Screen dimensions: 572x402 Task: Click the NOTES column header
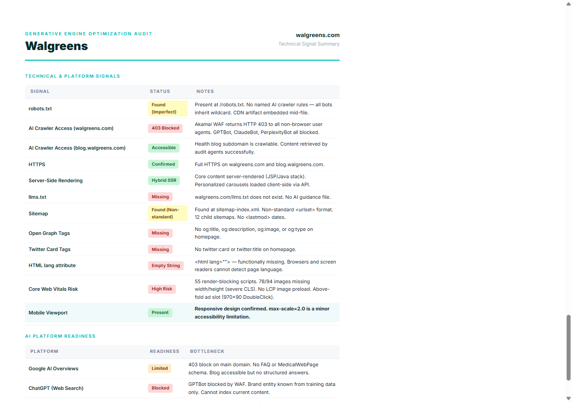click(205, 92)
